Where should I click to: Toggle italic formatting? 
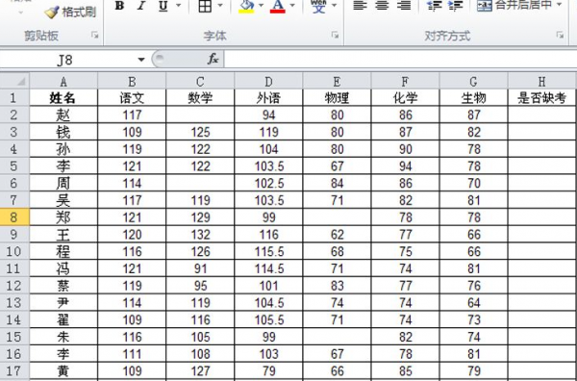[x=141, y=6]
